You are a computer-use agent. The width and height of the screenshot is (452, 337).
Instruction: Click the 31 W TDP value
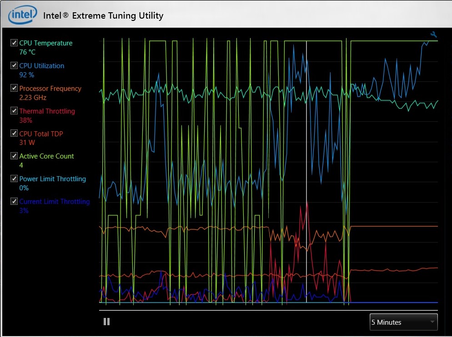pos(27,143)
